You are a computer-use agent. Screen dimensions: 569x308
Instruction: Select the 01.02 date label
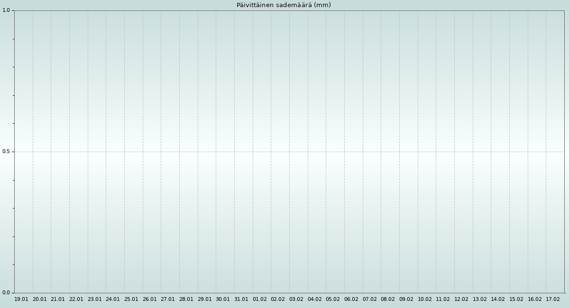pyautogui.click(x=260, y=299)
